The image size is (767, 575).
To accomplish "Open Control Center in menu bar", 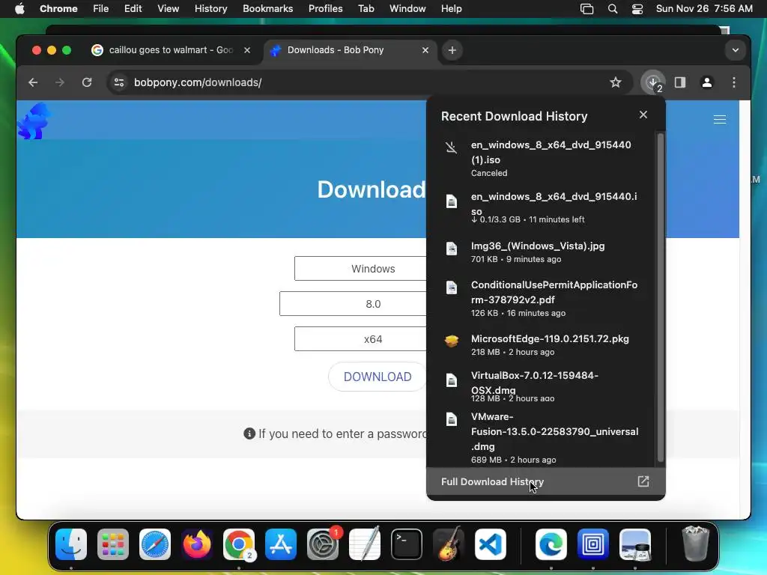I will 637,9.
